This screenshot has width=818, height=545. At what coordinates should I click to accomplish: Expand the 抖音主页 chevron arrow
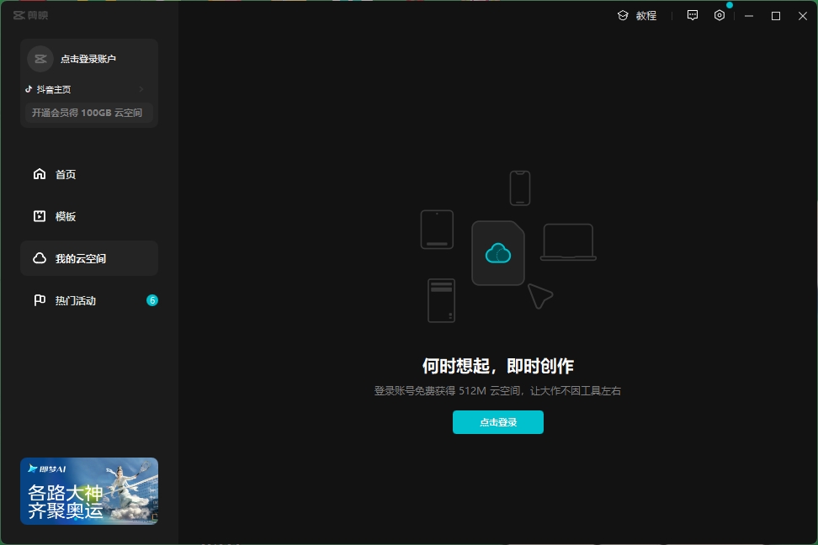click(141, 90)
